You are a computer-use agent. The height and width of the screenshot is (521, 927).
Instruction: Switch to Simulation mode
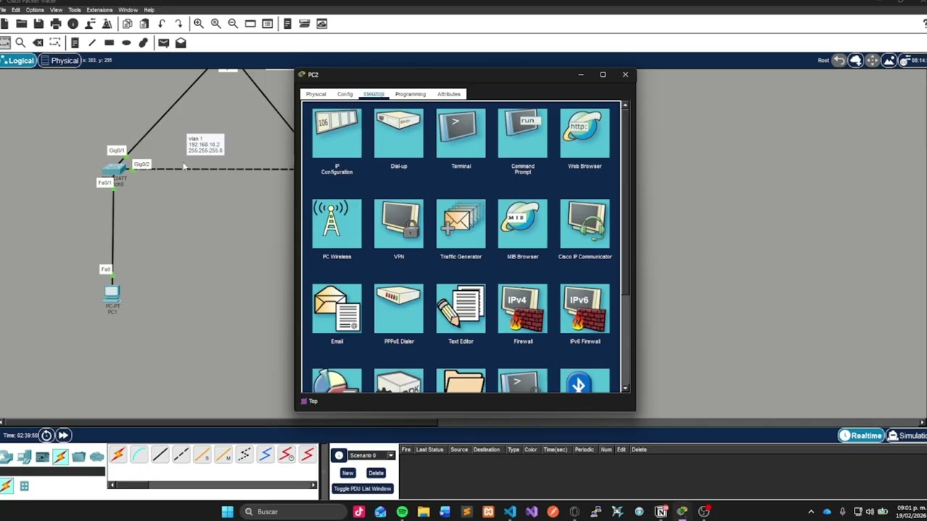[907, 436]
